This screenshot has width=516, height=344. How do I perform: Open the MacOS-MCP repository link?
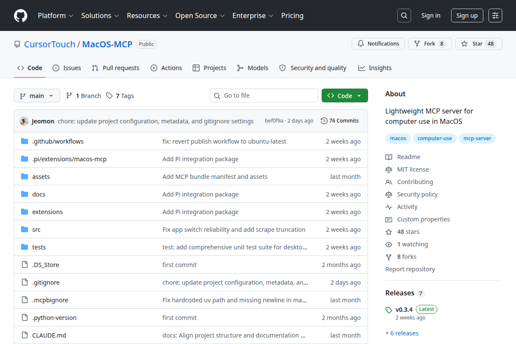[107, 44]
